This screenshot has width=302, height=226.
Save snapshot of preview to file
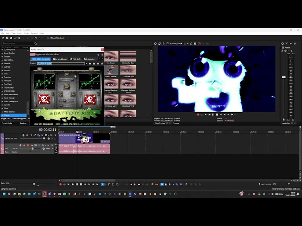click(195, 44)
